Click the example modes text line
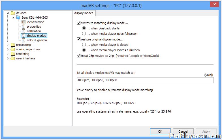This screenshot has width=222, height=140. pos(105,103)
